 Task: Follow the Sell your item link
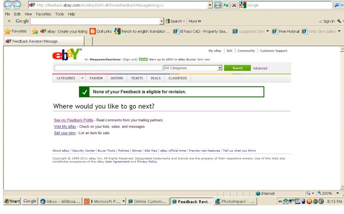coord(65,133)
